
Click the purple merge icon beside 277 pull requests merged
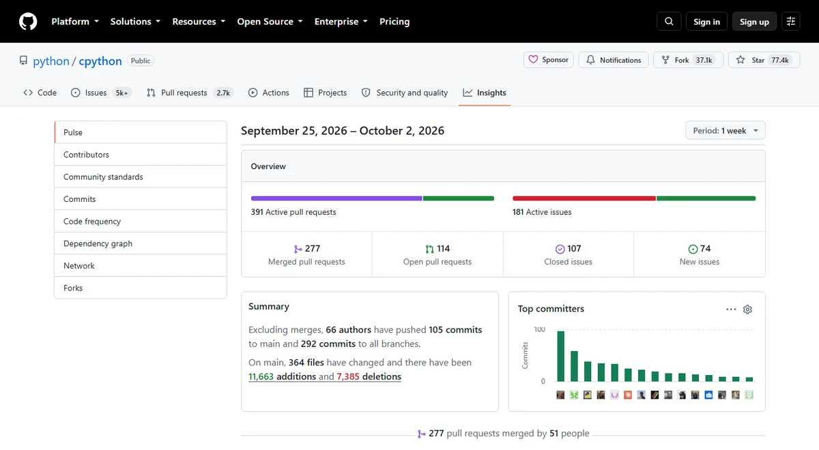(422, 434)
